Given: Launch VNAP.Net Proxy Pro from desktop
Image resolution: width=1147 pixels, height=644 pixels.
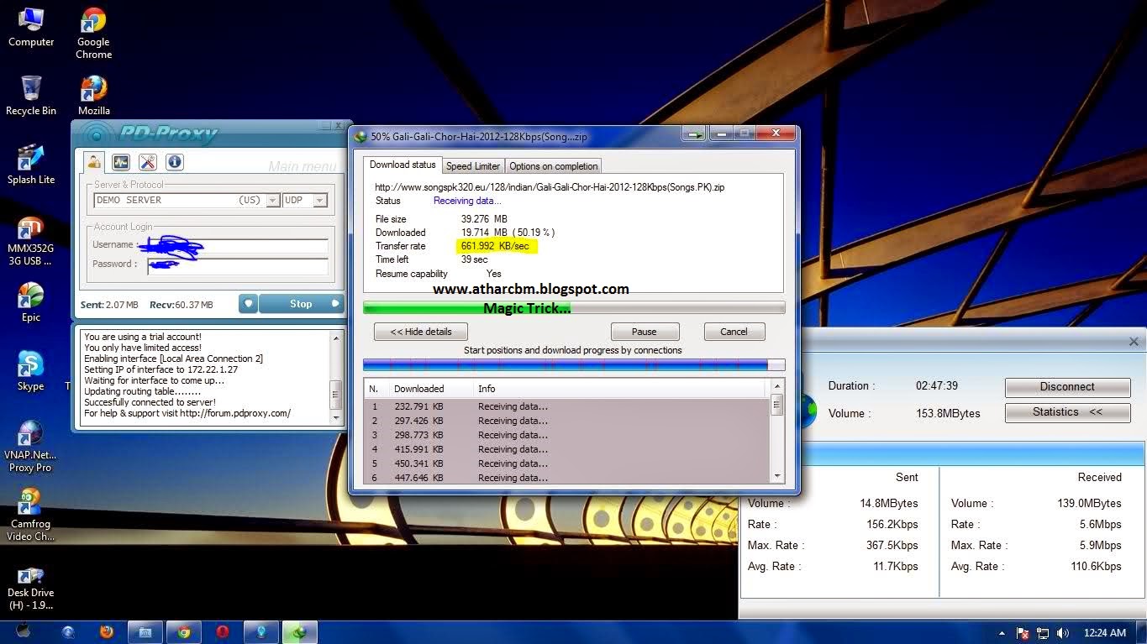Looking at the screenshot, I should pyautogui.click(x=31, y=447).
